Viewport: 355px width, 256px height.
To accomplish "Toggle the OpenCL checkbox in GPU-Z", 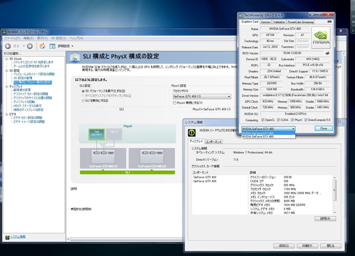I will click(263, 120).
